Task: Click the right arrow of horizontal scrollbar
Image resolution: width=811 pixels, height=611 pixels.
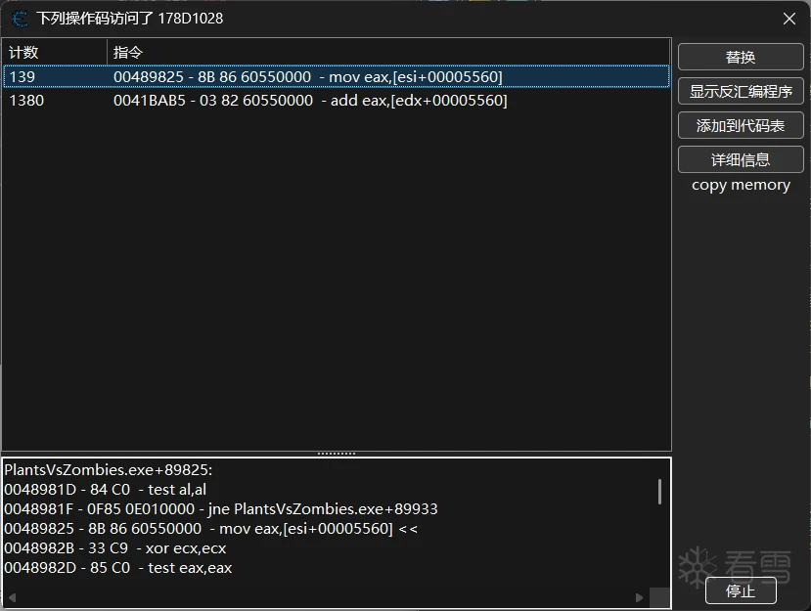Action: pos(639,597)
